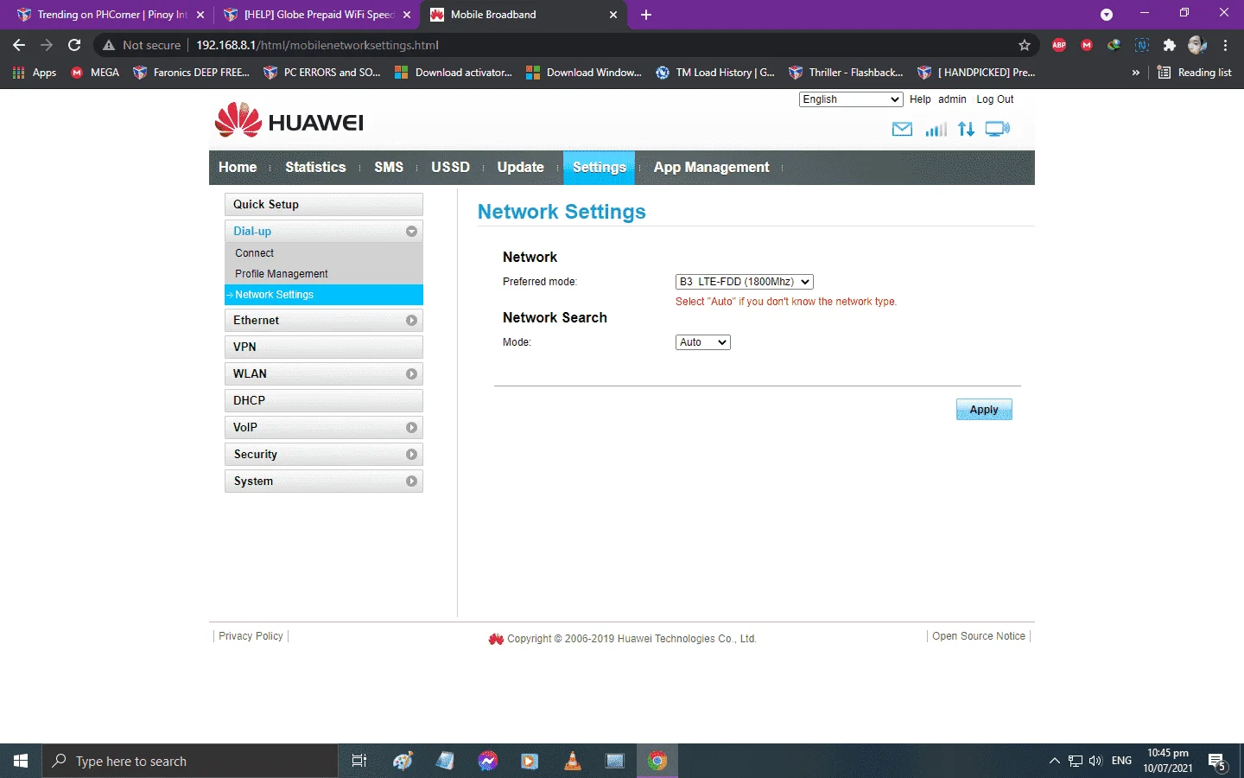Bookmark page with the star icon
The width and height of the screenshot is (1244, 778).
click(x=1025, y=45)
